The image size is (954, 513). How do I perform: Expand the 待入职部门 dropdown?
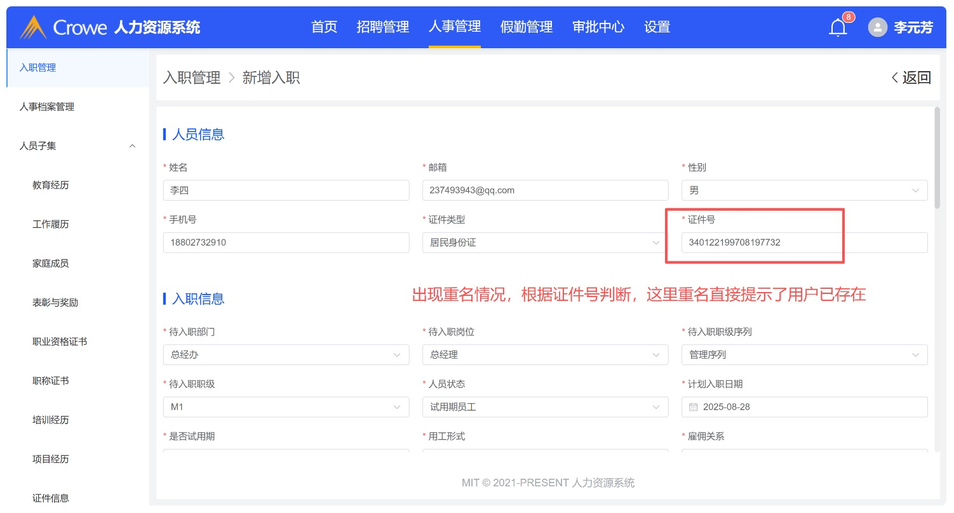point(285,355)
